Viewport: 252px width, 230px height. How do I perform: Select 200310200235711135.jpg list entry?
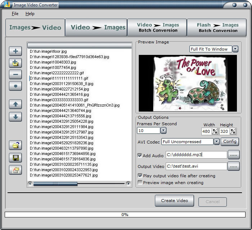click(x=64, y=164)
